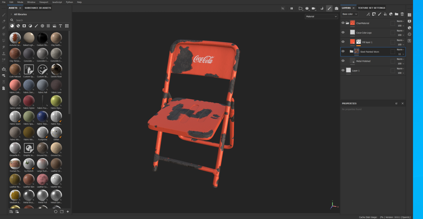Screen dimensions: 423x219
Task: Refresh assets with circular arrow icon
Action: pos(56,212)
